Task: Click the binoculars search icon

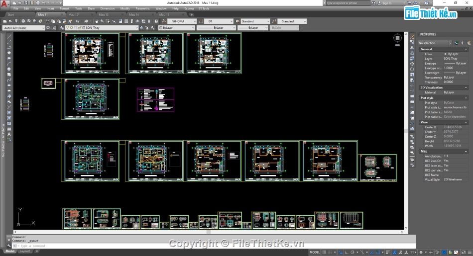Action: point(373,2)
